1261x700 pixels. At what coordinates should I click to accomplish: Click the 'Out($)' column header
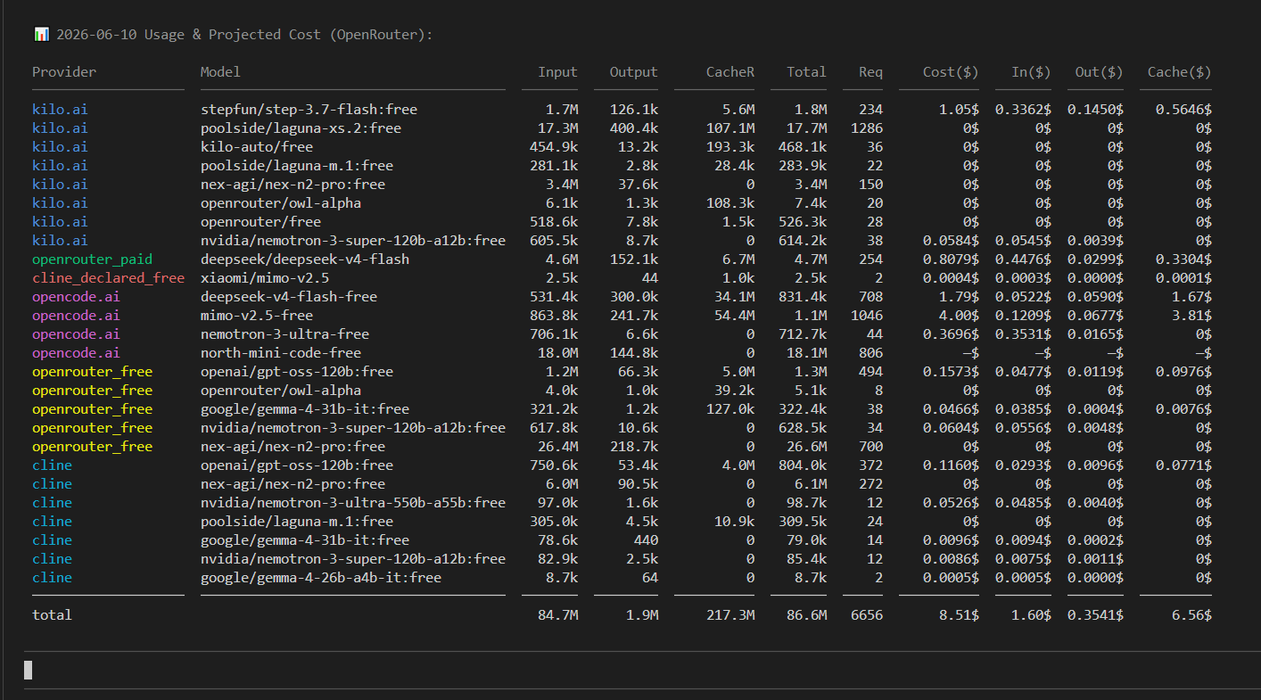click(1100, 71)
